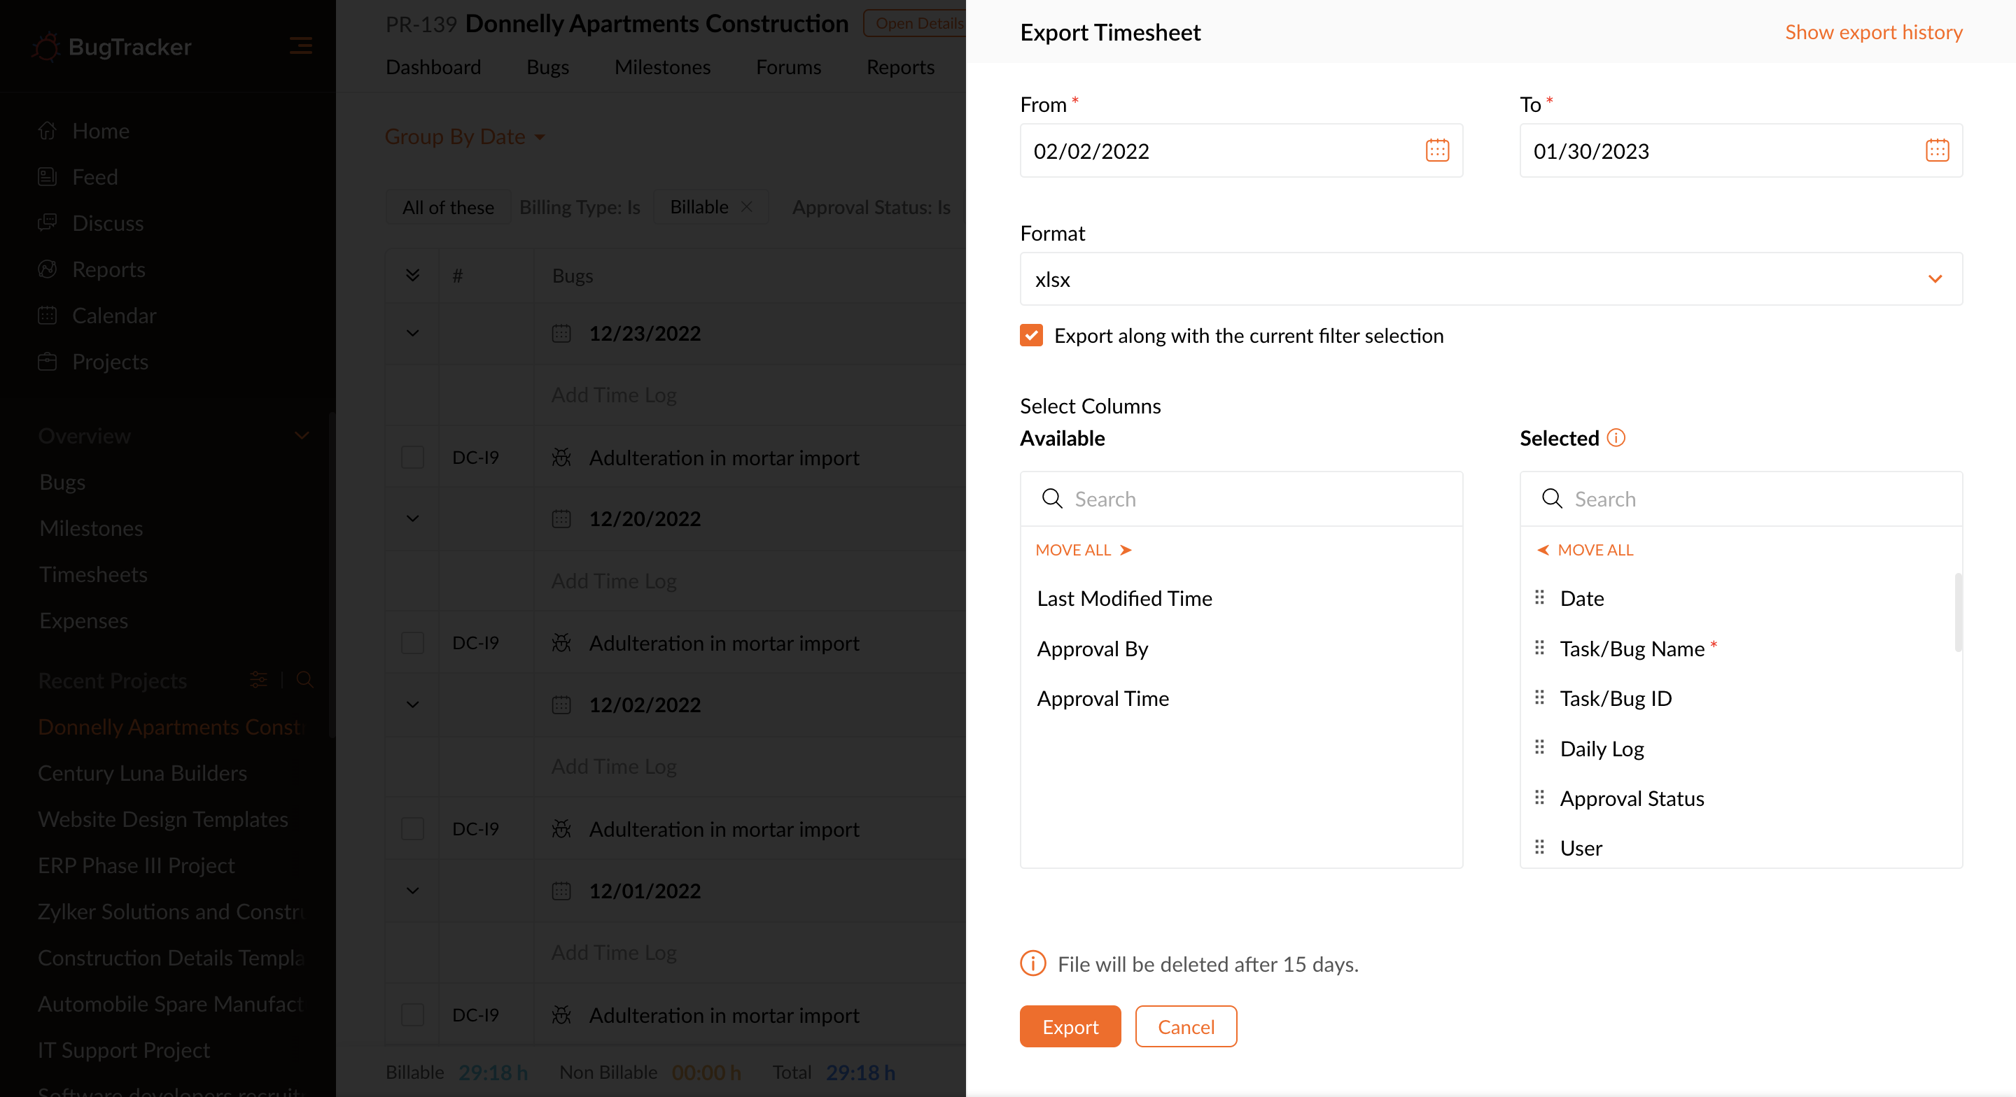
Task: Open Recent Projects filter settings icon
Action: tap(258, 679)
